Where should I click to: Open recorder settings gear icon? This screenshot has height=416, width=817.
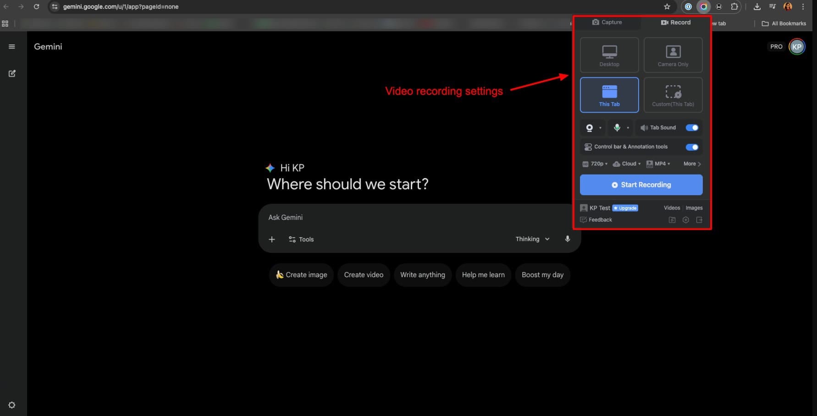[x=685, y=220]
